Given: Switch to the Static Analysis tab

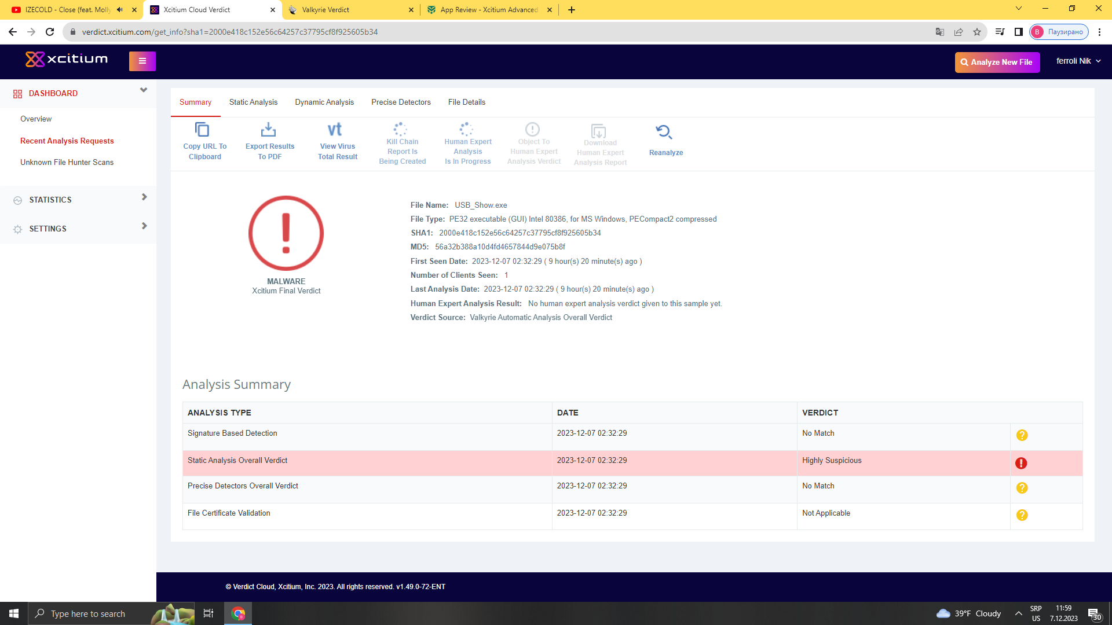Looking at the screenshot, I should click(x=253, y=102).
